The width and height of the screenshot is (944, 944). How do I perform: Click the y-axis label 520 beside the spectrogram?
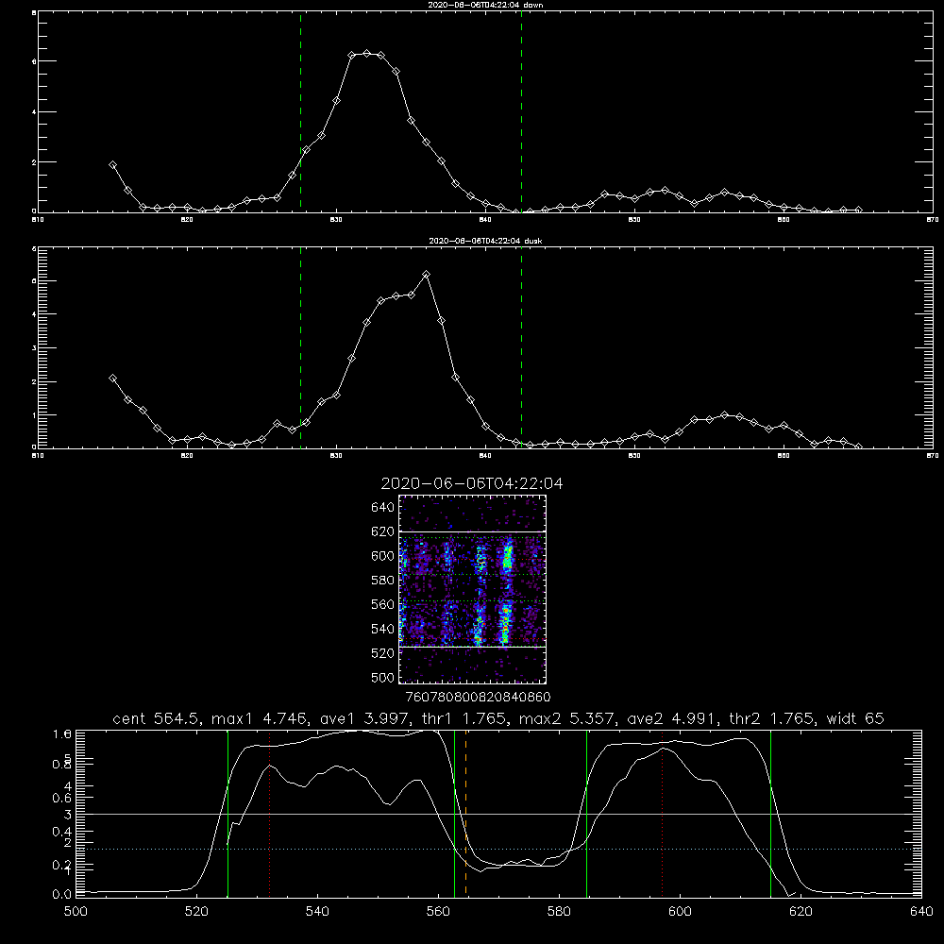tap(383, 653)
